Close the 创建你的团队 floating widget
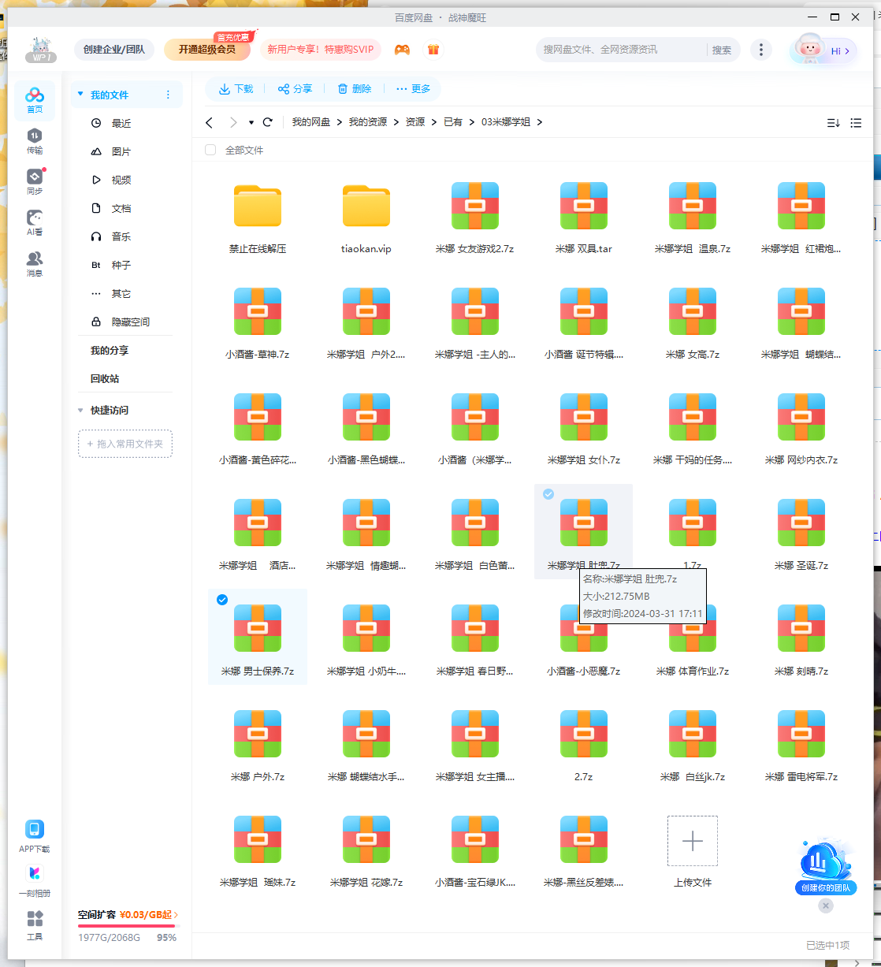Image resolution: width=881 pixels, height=967 pixels. [x=825, y=906]
